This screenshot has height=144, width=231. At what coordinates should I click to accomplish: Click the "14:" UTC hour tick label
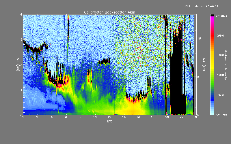(124, 117)
